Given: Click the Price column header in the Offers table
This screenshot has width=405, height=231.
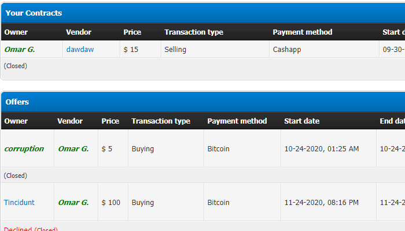Looking at the screenshot, I should click(x=110, y=121).
